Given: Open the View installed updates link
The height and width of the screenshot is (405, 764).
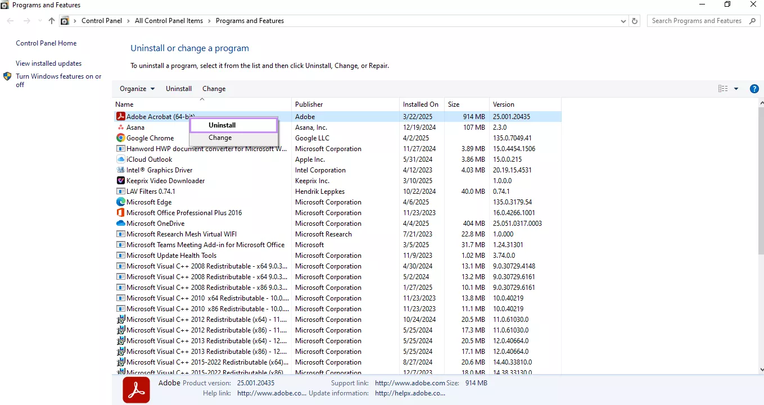Looking at the screenshot, I should coord(48,63).
